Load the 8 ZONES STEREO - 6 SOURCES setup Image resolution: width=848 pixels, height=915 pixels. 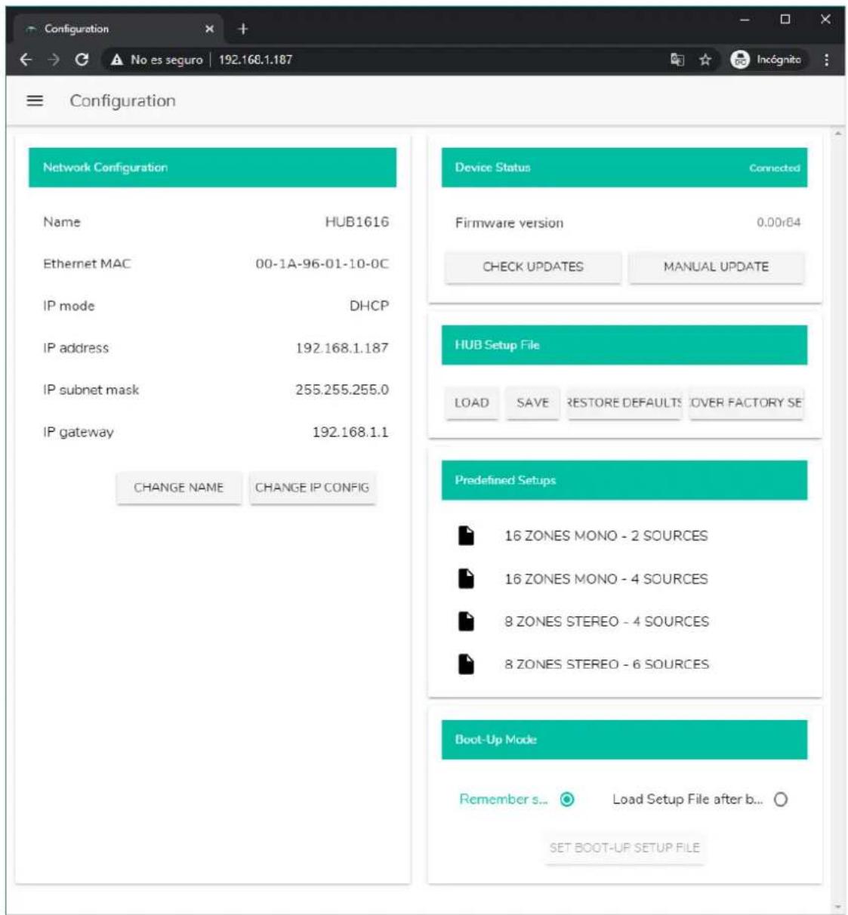606,664
